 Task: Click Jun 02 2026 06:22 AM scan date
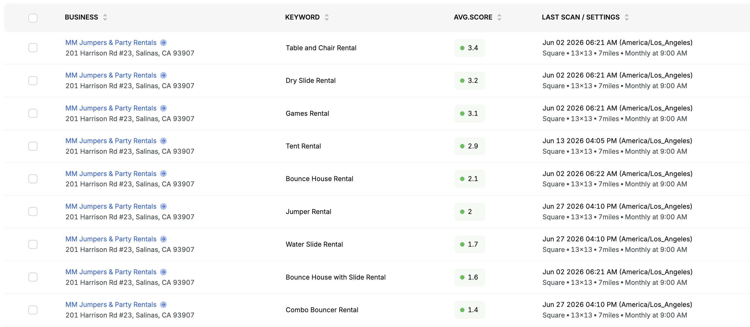tap(617, 174)
